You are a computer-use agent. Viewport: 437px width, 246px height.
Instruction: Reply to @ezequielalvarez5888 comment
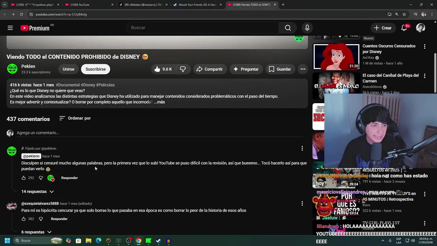[x=59, y=219]
